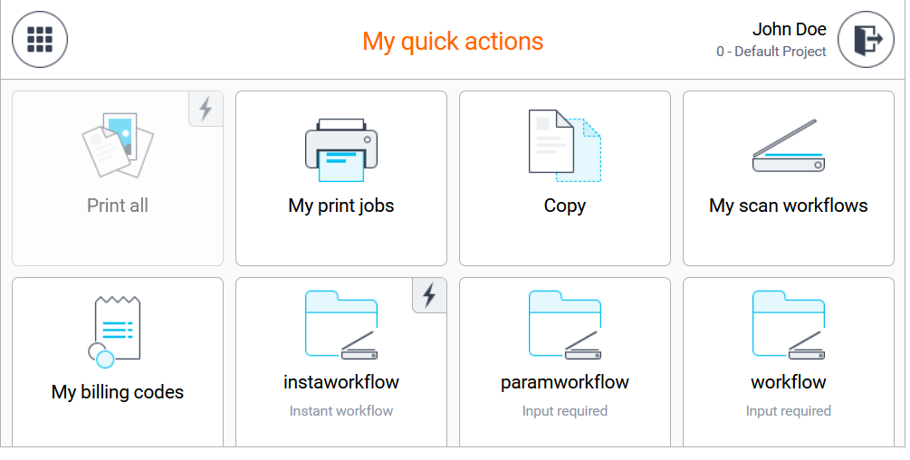Click lightning badge on Print all tile
This screenshot has height=460, width=910.
click(206, 109)
